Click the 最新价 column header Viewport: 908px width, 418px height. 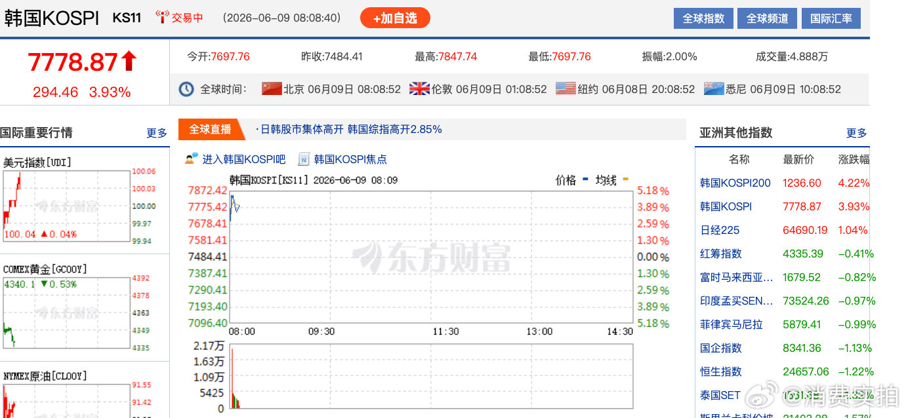(x=798, y=159)
